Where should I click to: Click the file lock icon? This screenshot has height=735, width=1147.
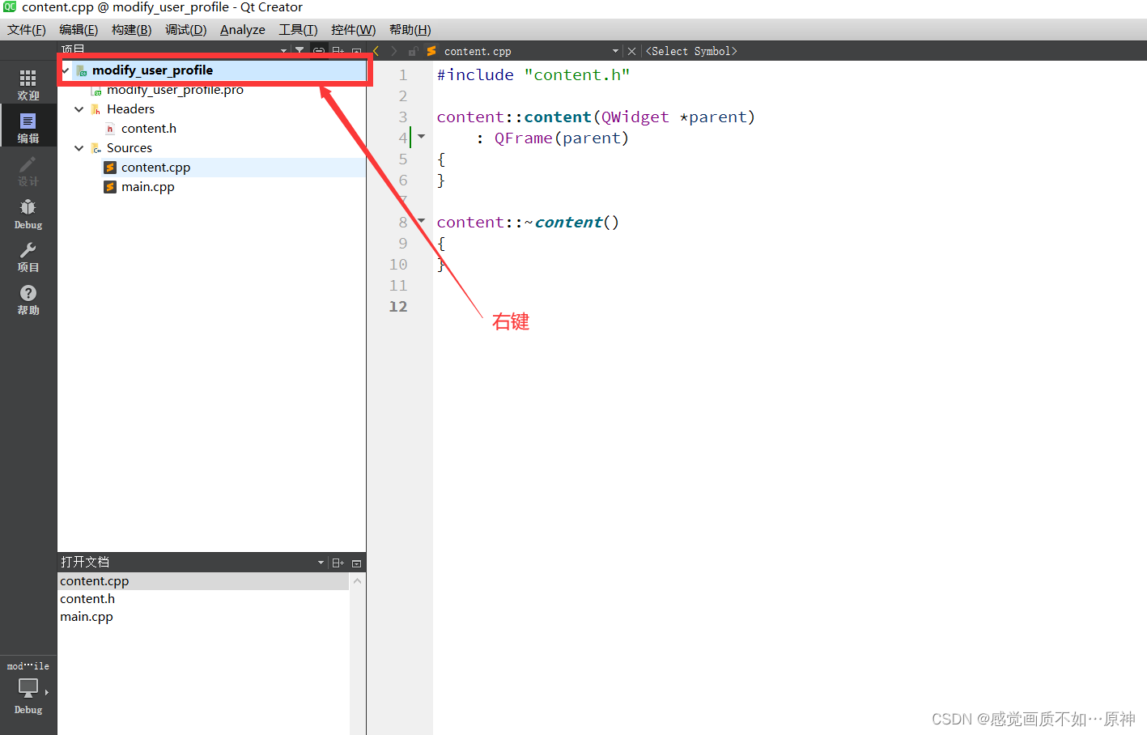tap(413, 51)
